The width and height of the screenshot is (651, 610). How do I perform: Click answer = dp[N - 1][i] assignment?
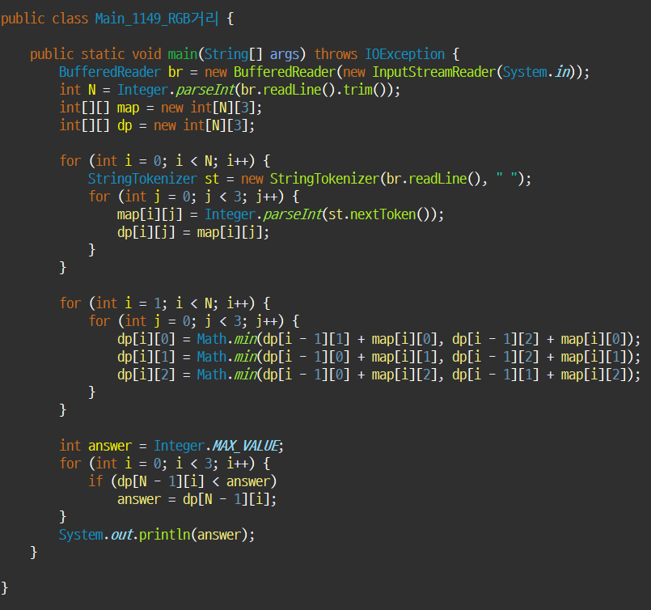click(197, 499)
